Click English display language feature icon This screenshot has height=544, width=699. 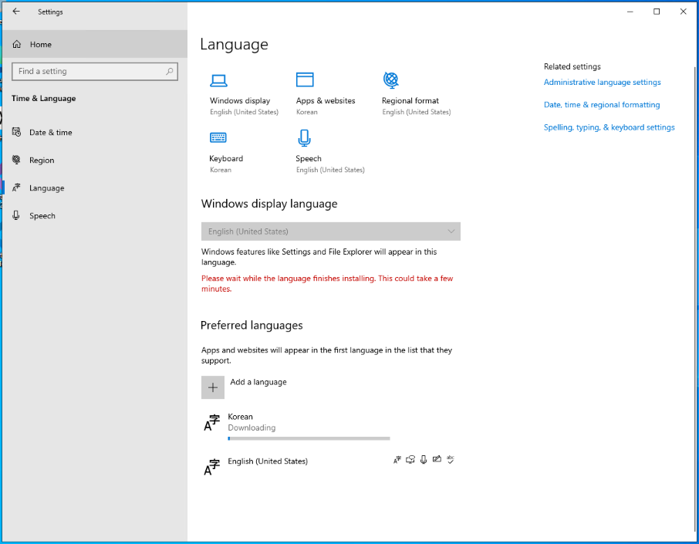pyautogui.click(x=397, y=460)
